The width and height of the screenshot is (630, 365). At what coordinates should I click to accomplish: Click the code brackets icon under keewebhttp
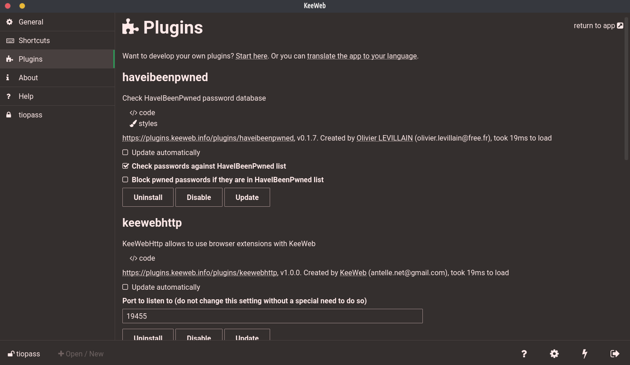tap(133, 258)
